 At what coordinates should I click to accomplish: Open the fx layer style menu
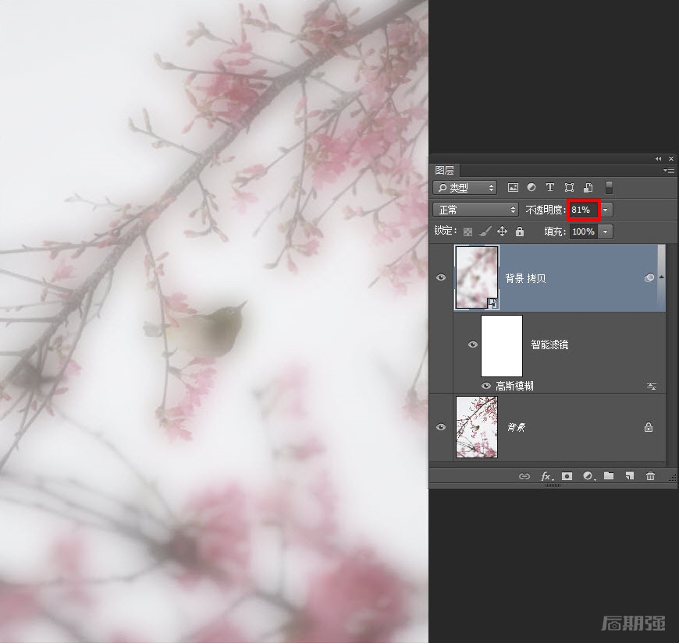click(x=546, y=476)
